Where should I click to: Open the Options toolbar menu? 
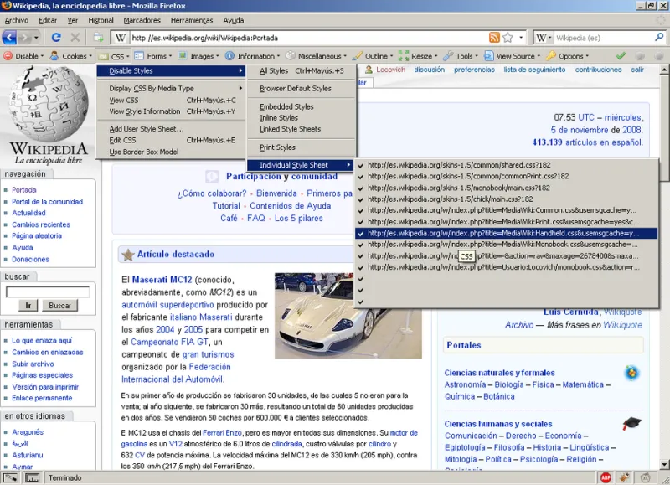tap(568, 56)
